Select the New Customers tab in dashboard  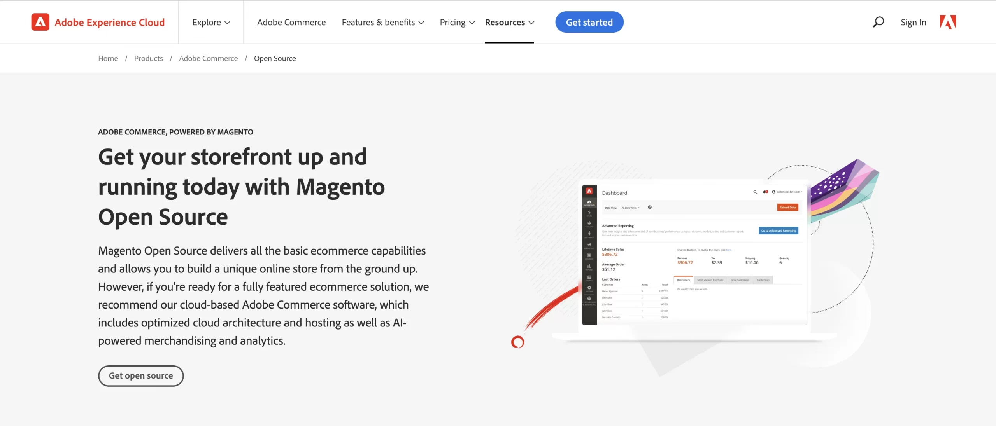(740, 280)
